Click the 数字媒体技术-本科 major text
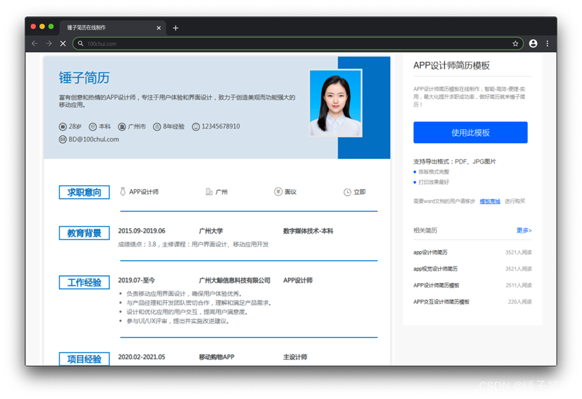 [x=308, y=231]
